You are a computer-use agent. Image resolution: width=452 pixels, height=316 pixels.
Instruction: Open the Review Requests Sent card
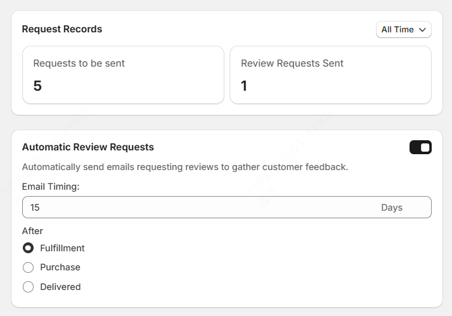tap(330, 75)
